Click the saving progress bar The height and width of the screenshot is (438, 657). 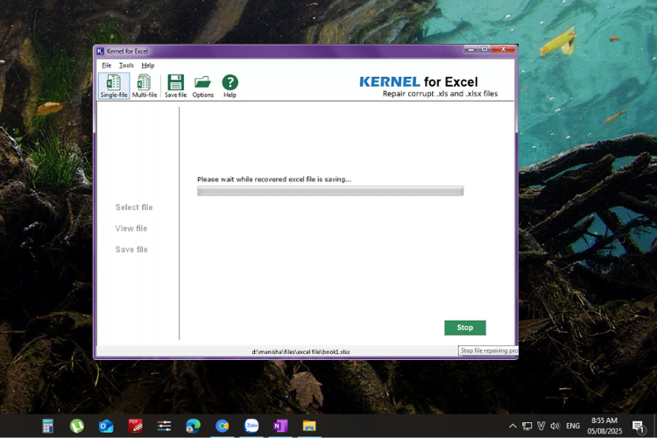330,191
